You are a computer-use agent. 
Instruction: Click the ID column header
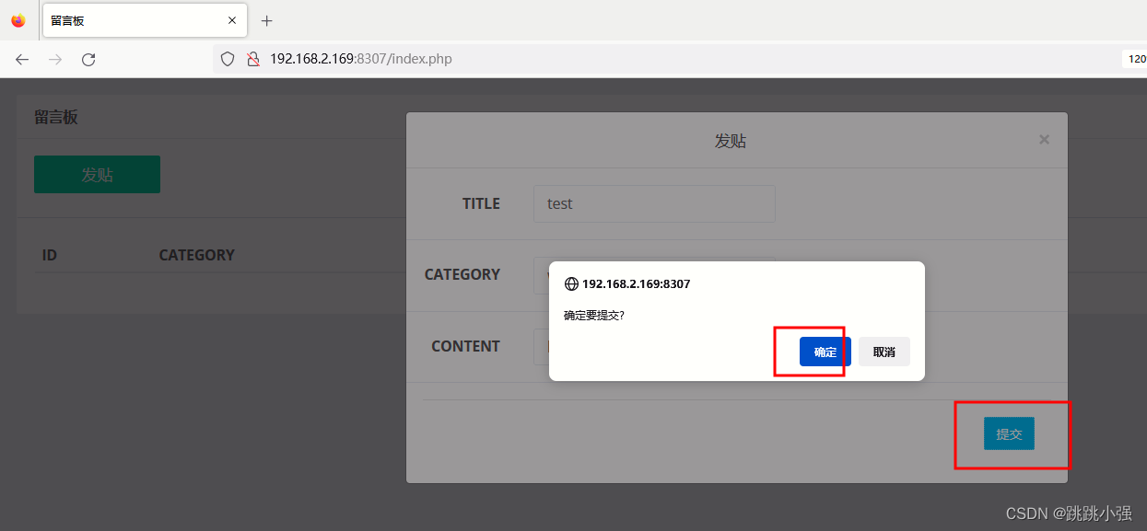pyautogui.click(x=50, y=255)
